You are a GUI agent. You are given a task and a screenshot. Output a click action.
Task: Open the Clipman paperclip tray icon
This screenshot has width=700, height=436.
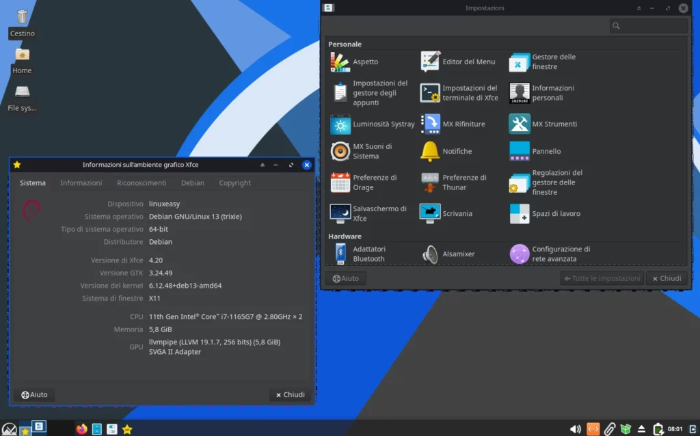click(x=610, y=428)
